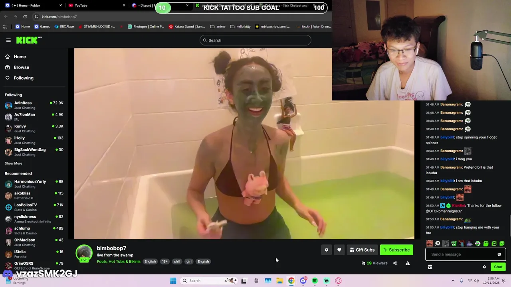Follow the channel with the heart icon
Screen dimensions: 511x287
pos(339,250)
